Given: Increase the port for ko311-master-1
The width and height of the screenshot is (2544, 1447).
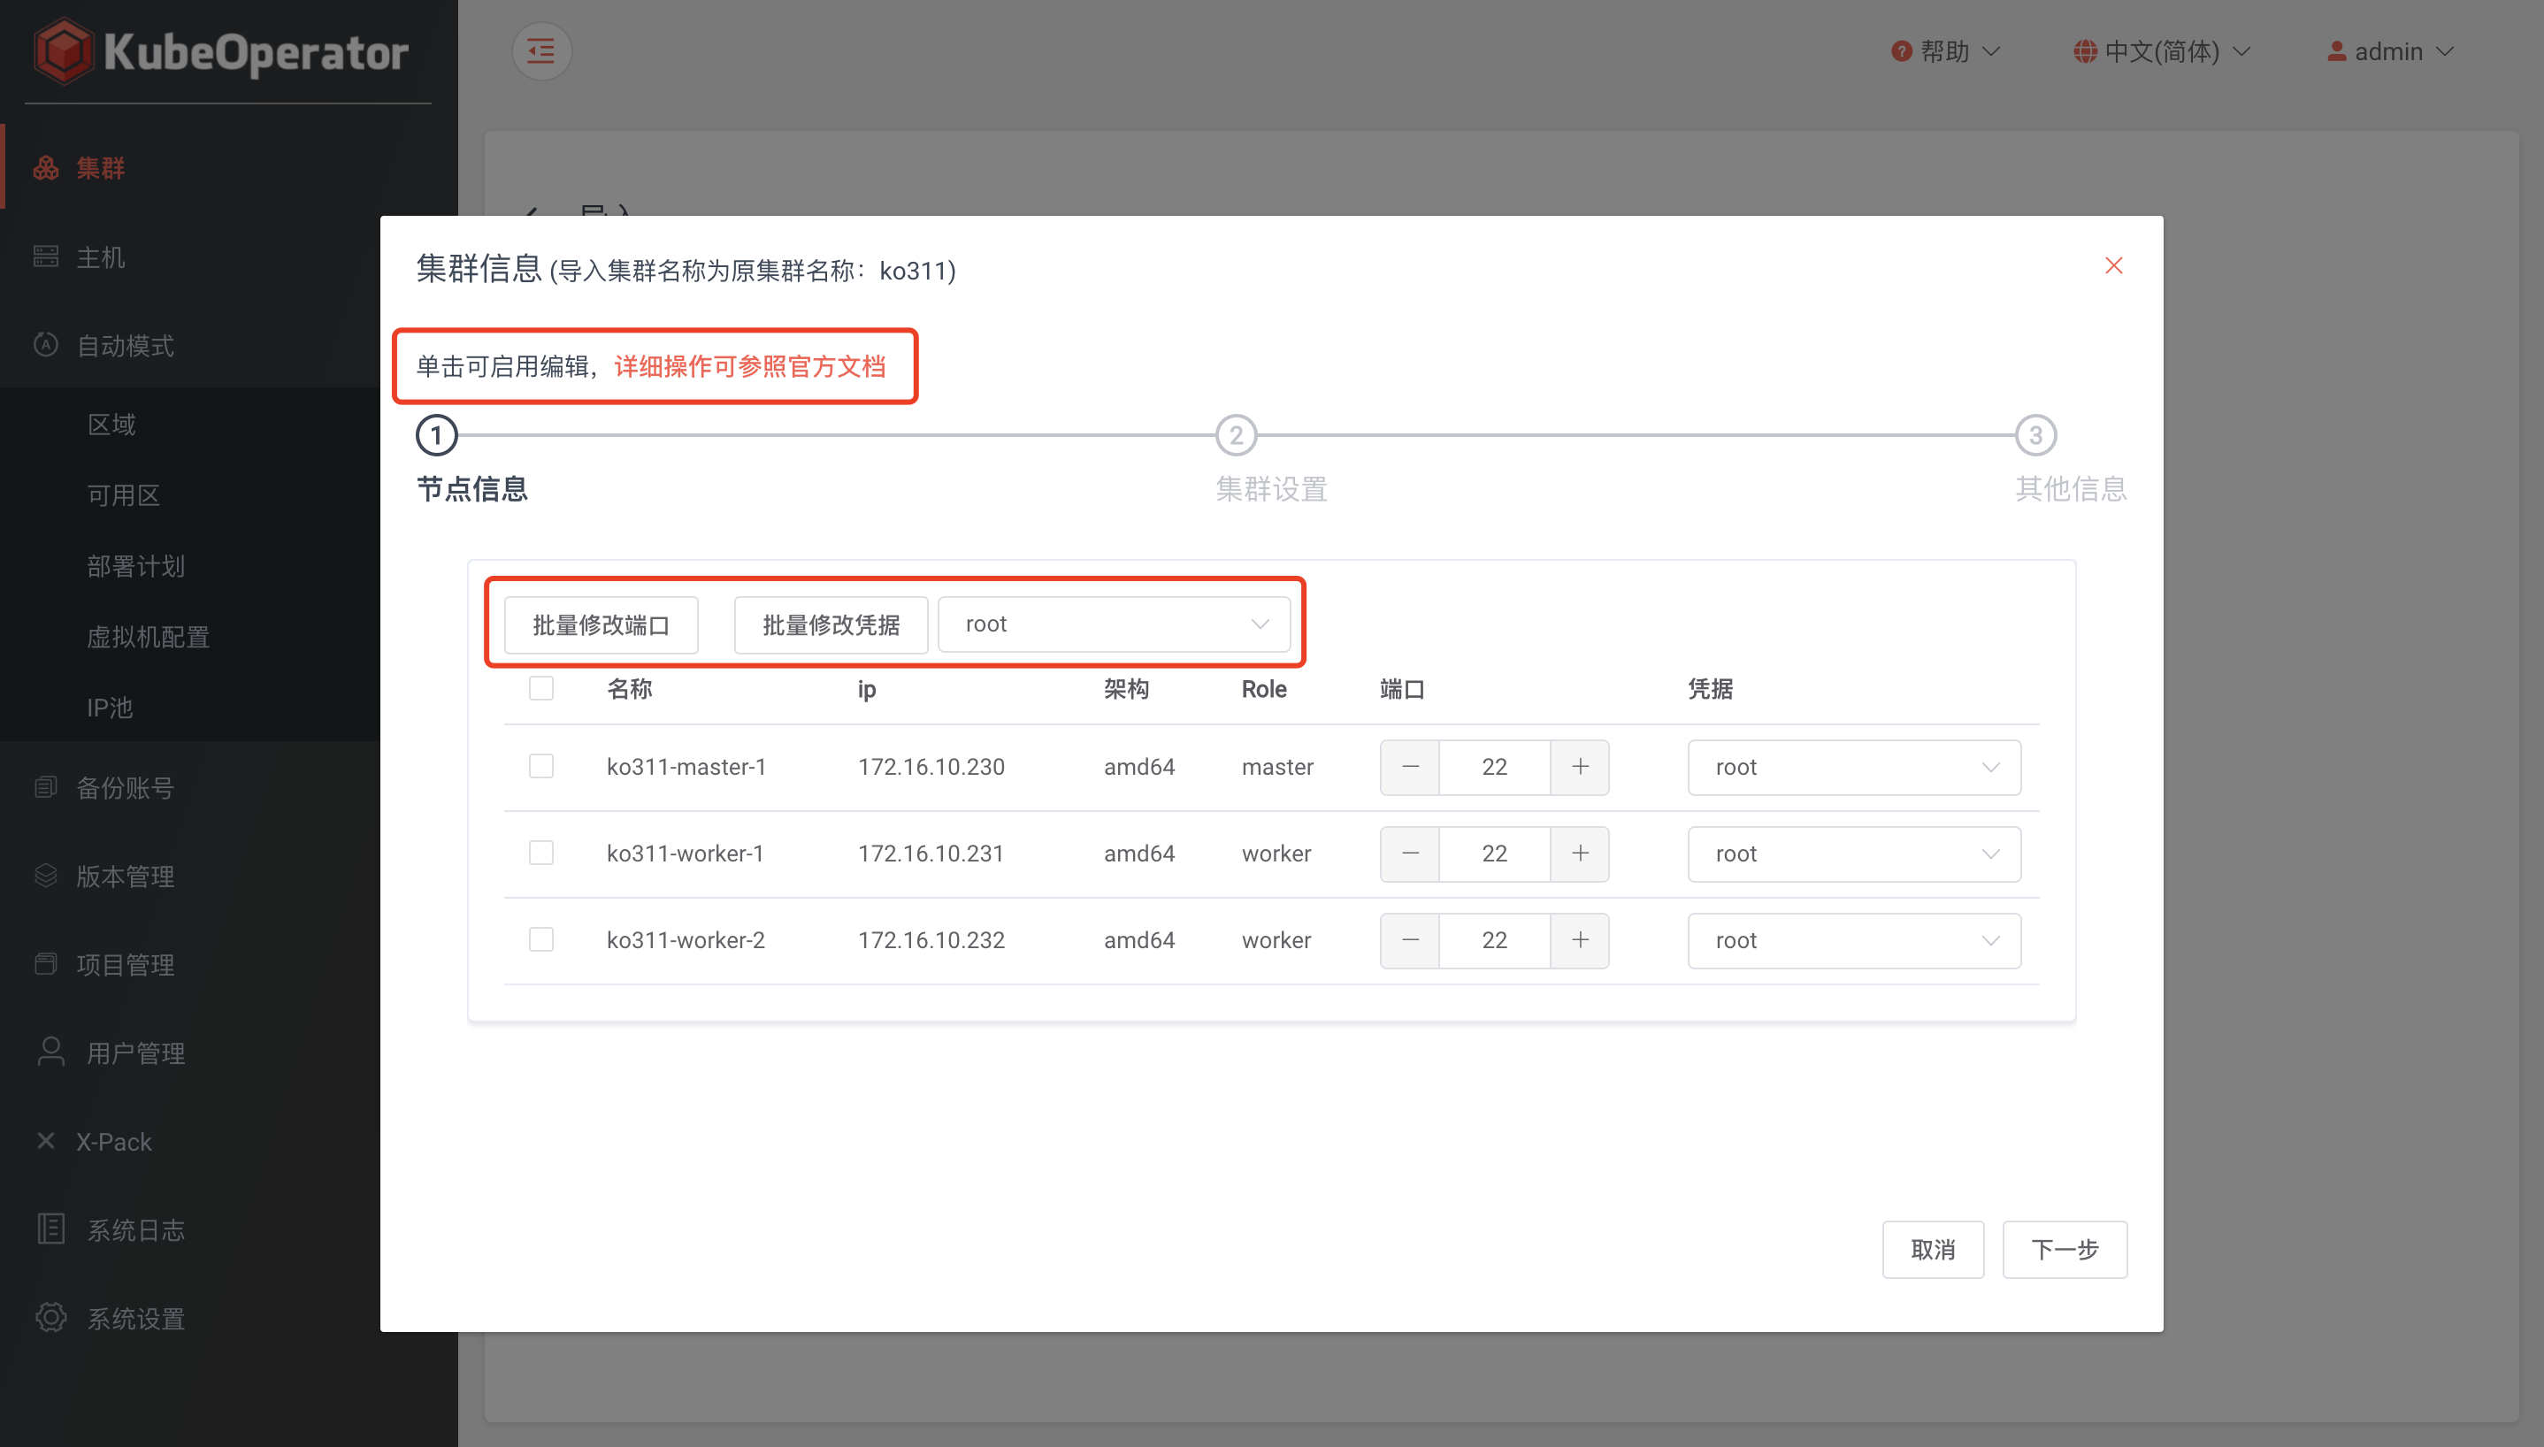Looking at the screenshot, I should (1580, 767).
